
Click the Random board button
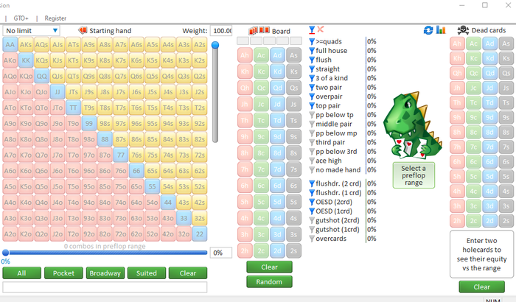[x=269, y=282]
